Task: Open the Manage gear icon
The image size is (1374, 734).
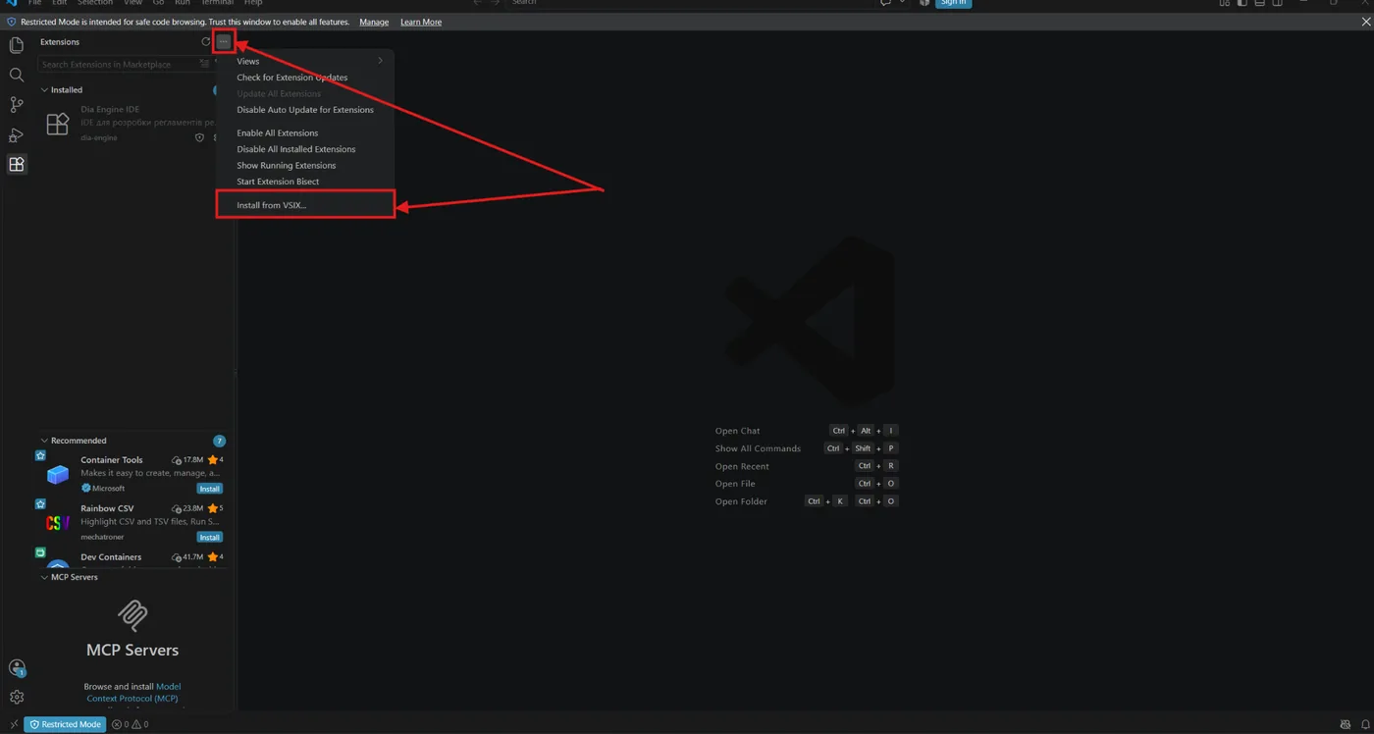Action: [17, 698]
